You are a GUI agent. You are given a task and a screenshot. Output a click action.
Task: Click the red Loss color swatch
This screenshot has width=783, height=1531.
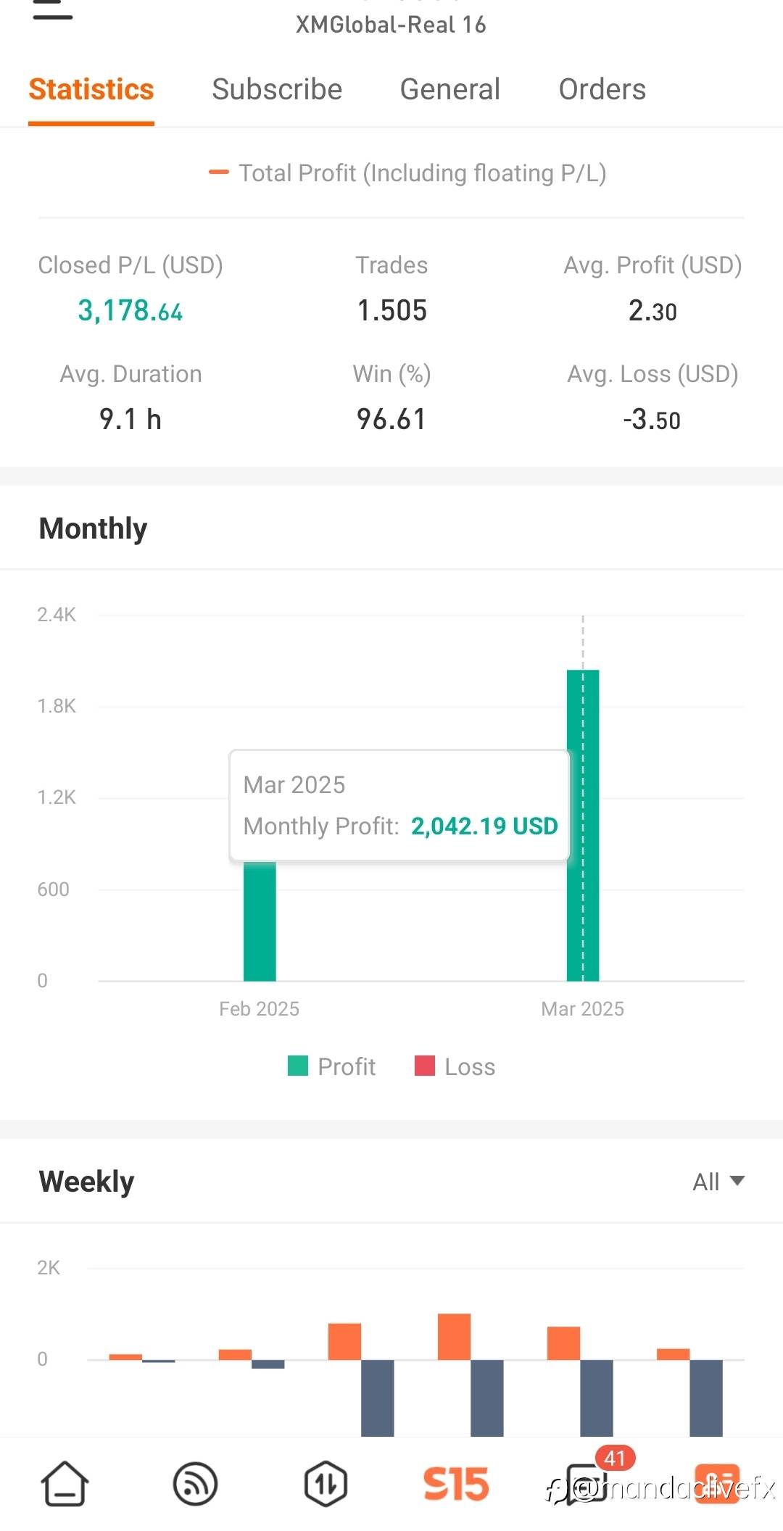coord(425,1066)
